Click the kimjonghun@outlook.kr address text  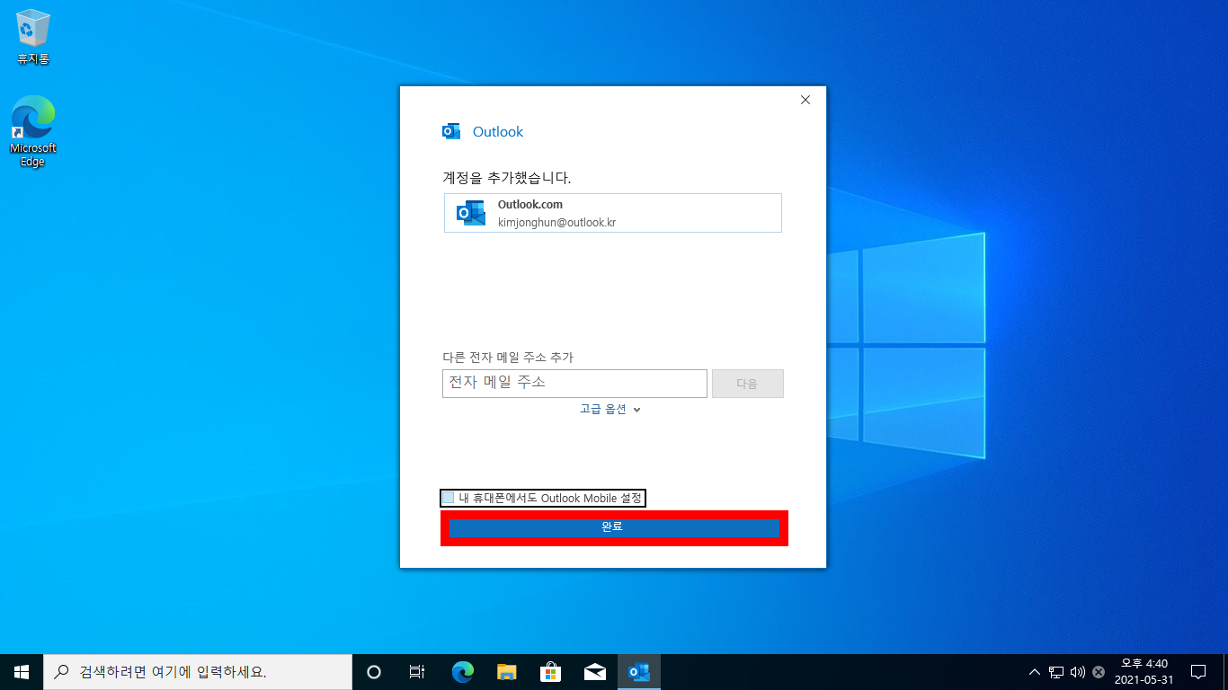tap(557, 222)
